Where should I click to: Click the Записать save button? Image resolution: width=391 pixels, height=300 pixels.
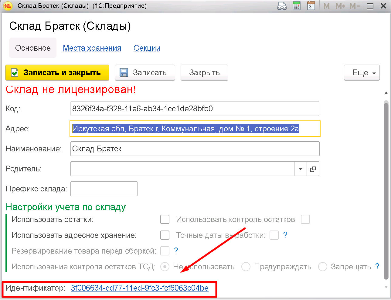(145, 73)
